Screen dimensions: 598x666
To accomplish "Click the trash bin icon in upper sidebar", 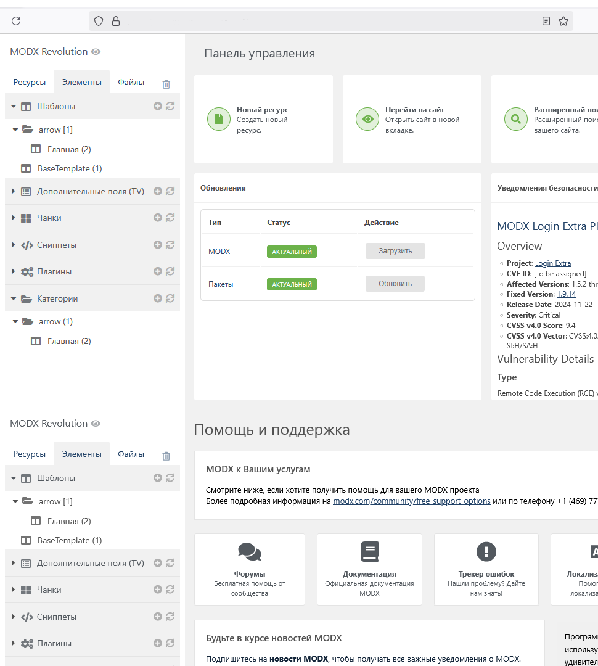I will click(x=166, y=84).
